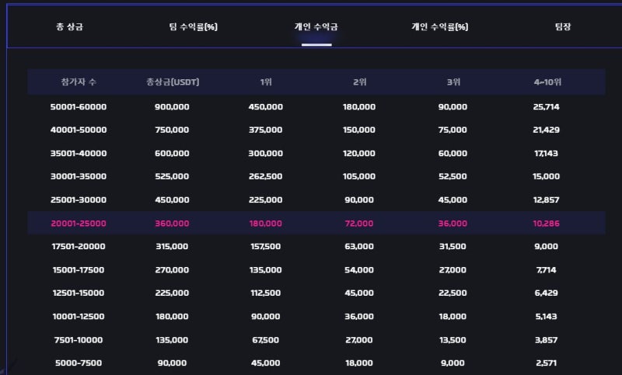
Task: Click the 10,286 highlighted prize value
Action: coord(547,224)
